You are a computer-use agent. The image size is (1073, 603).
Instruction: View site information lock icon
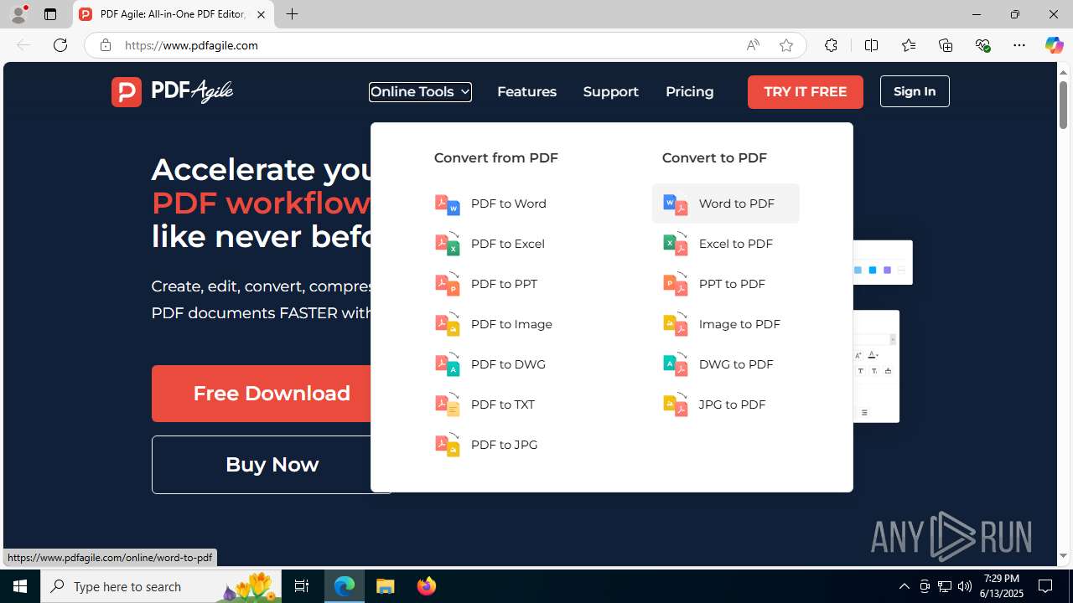click(x=105, y=45)
